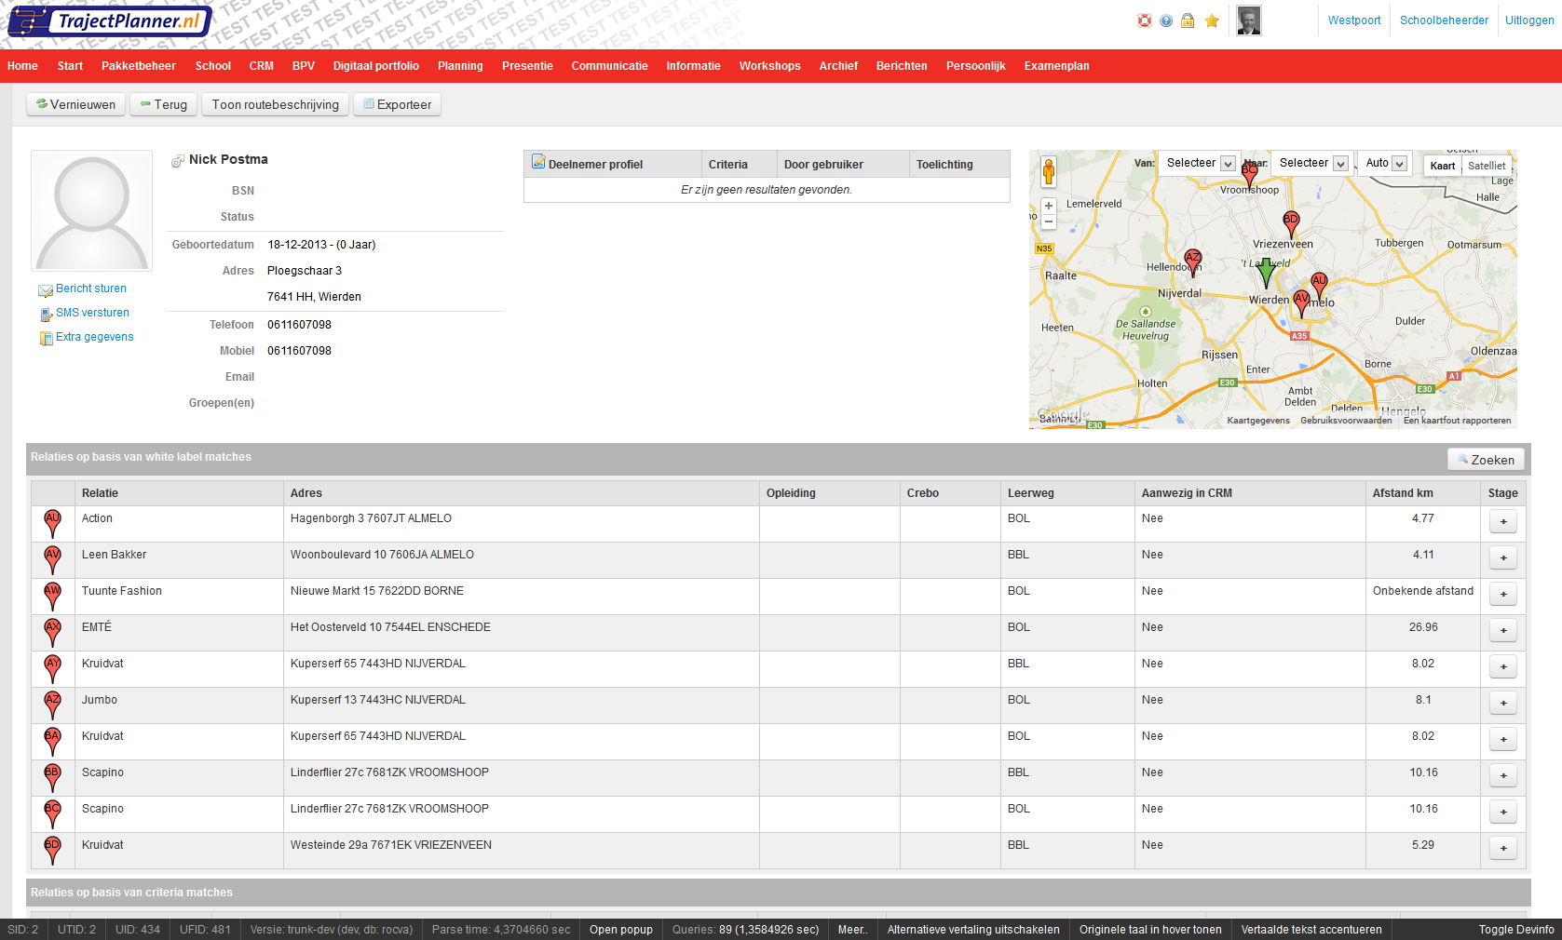
Task: Click the BD marker near Vriezenveen on map
Action: point(1291,224)
